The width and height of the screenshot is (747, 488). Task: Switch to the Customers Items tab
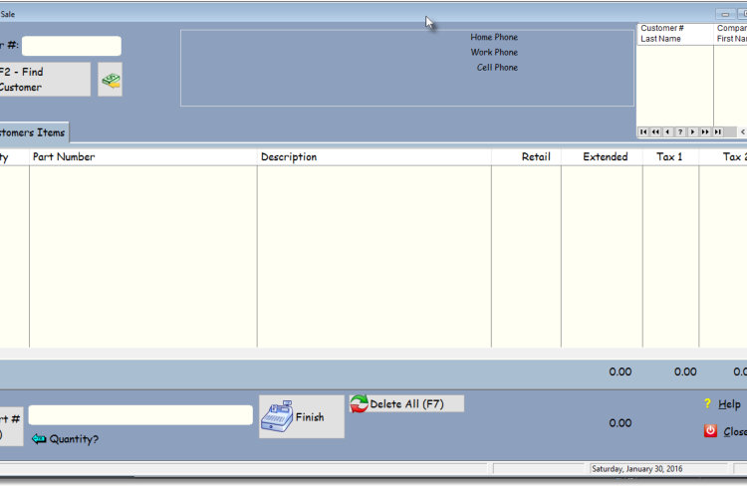pos(33,132)
